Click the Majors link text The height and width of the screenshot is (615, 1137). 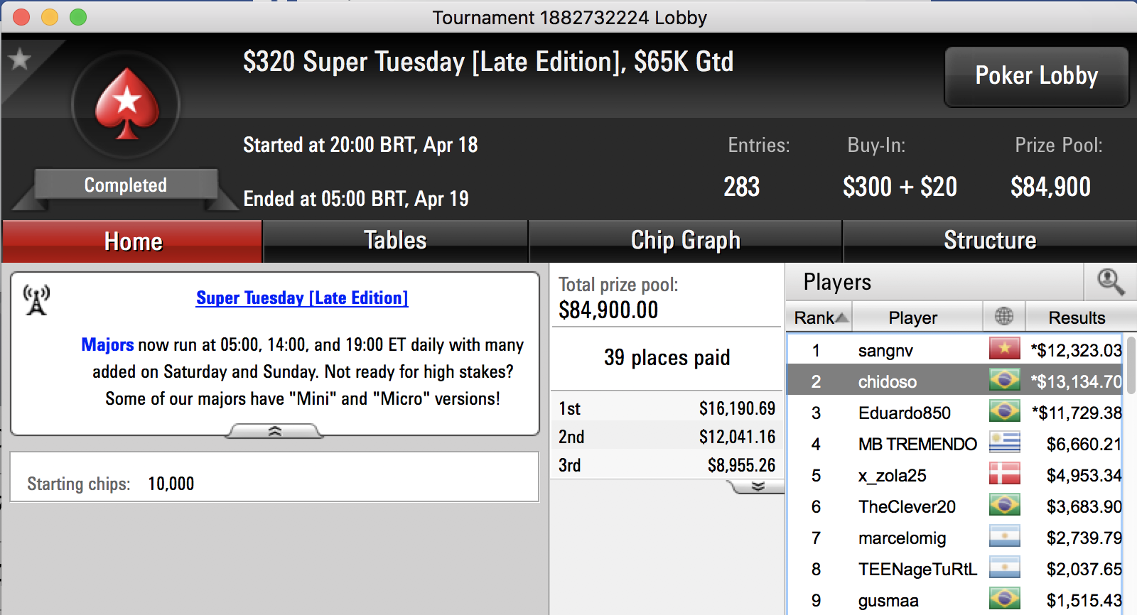pyautogui.click(x=107, y=344)
